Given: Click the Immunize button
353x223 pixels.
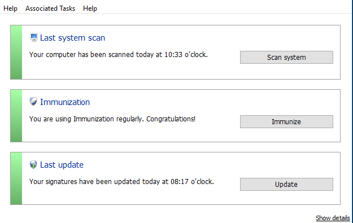Looking at the screenshot, I should pos(286,122).
